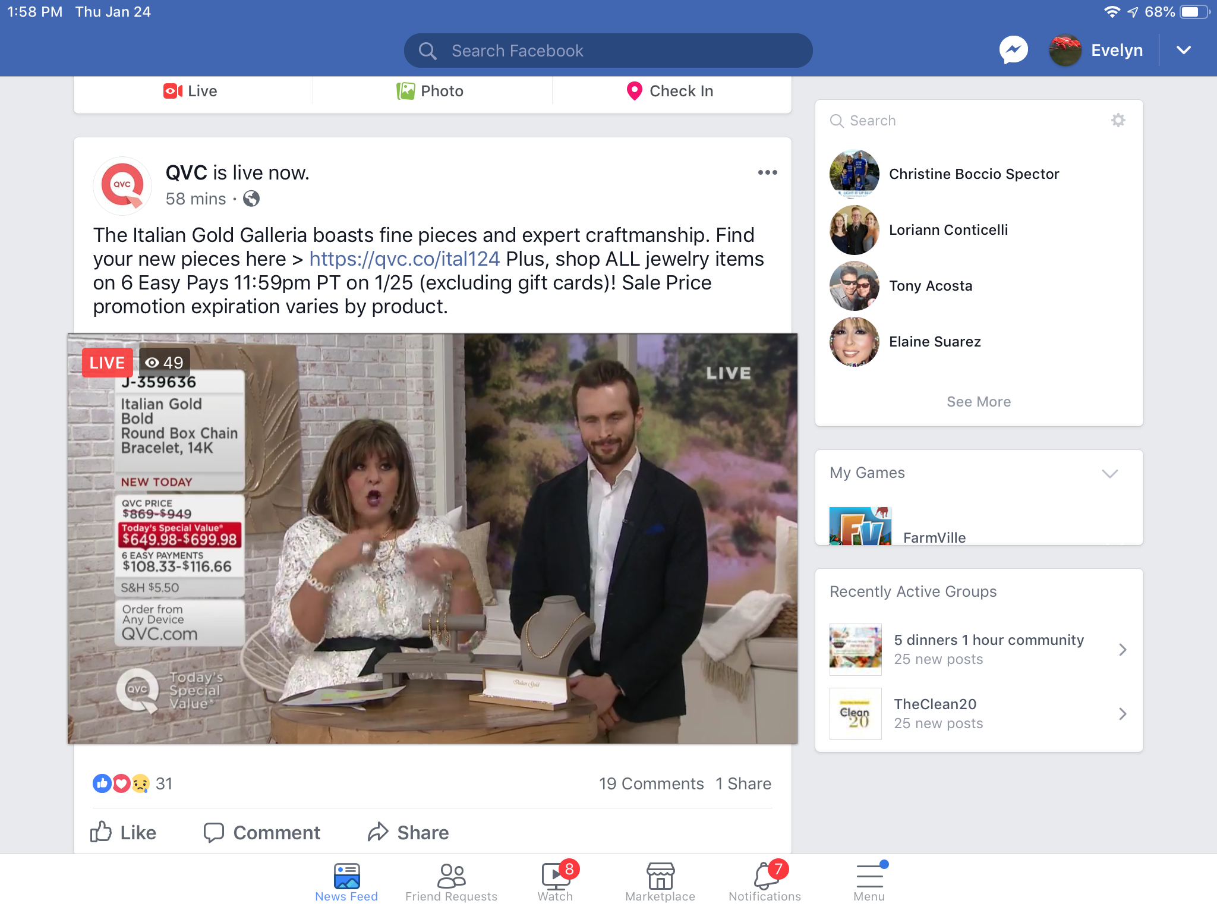Open QVC page name link

click(186, 173)
